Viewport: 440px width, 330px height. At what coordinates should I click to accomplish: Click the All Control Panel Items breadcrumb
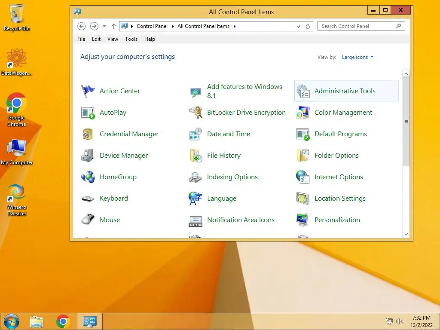[203, 26]
